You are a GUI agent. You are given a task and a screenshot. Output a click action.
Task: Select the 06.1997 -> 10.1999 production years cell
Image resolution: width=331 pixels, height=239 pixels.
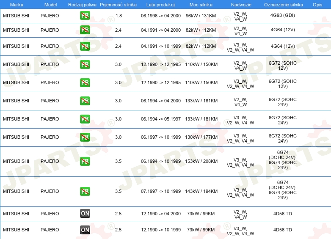pyautogui.click(x=161, y=137)
